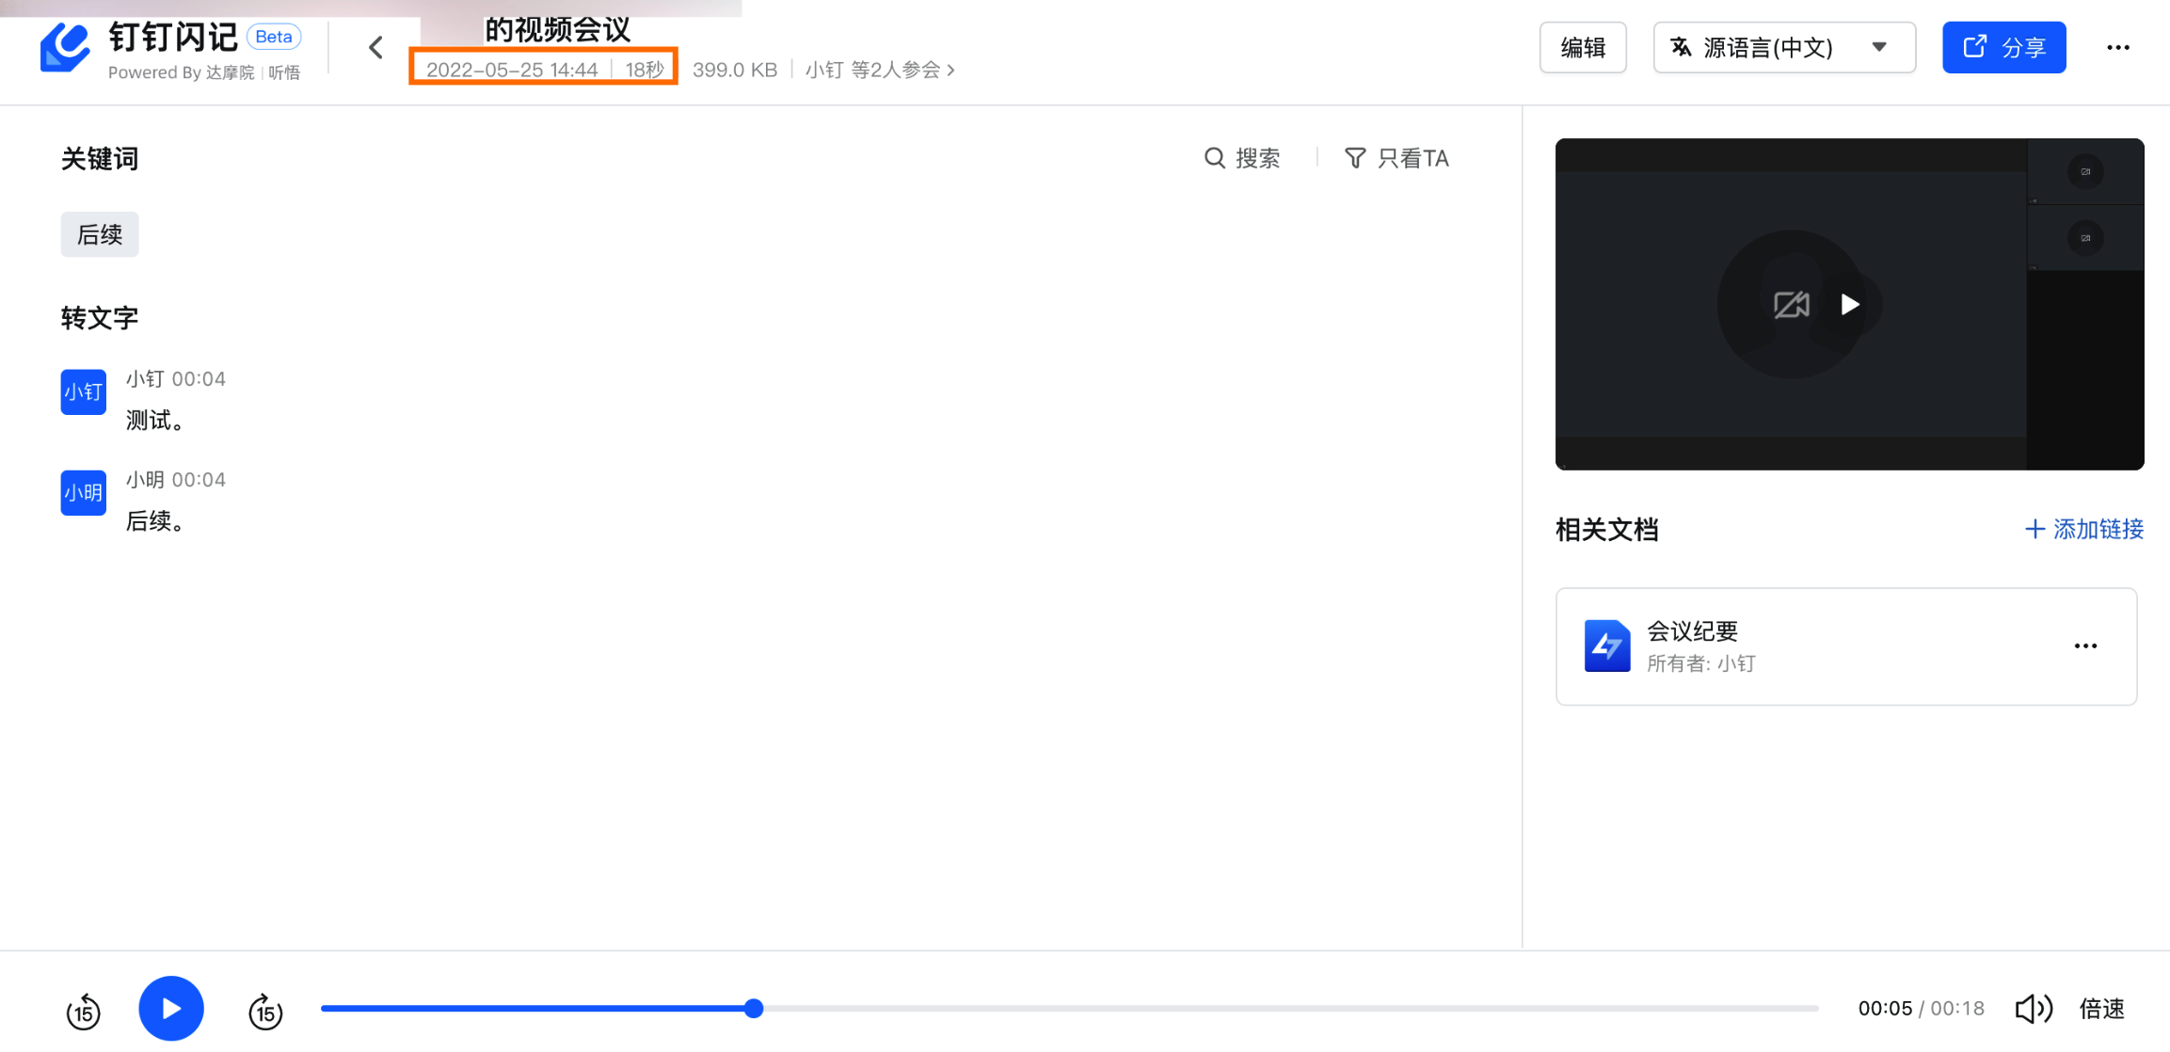
Task: Rewind 15 seconds
Action: [x=83, y=1012]
